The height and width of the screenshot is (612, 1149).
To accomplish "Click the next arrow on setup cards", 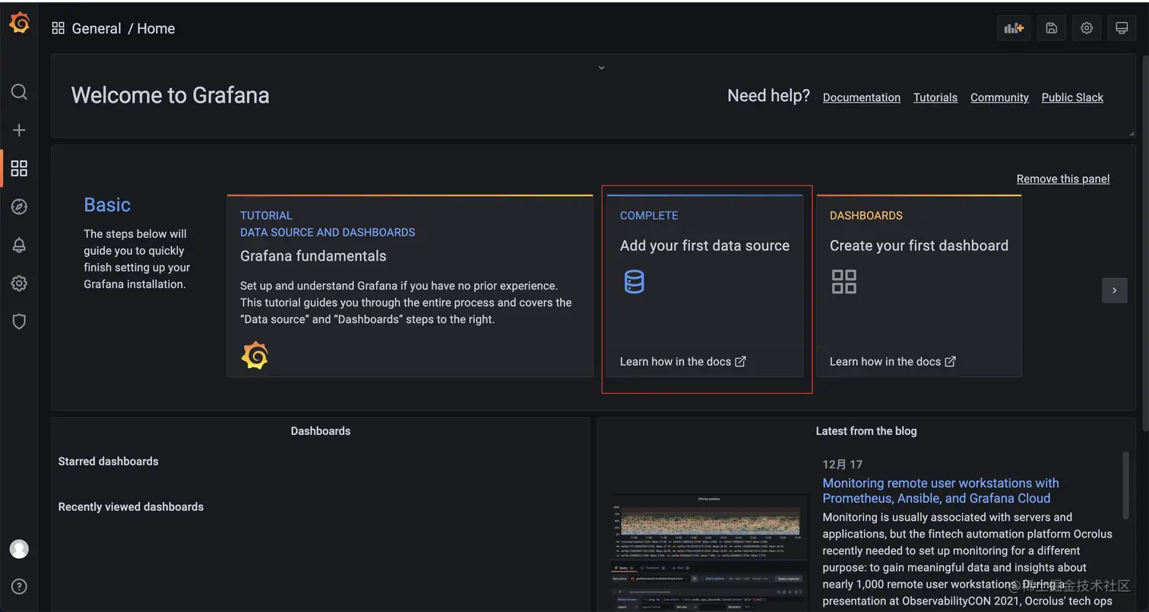I will point(1114,290).
